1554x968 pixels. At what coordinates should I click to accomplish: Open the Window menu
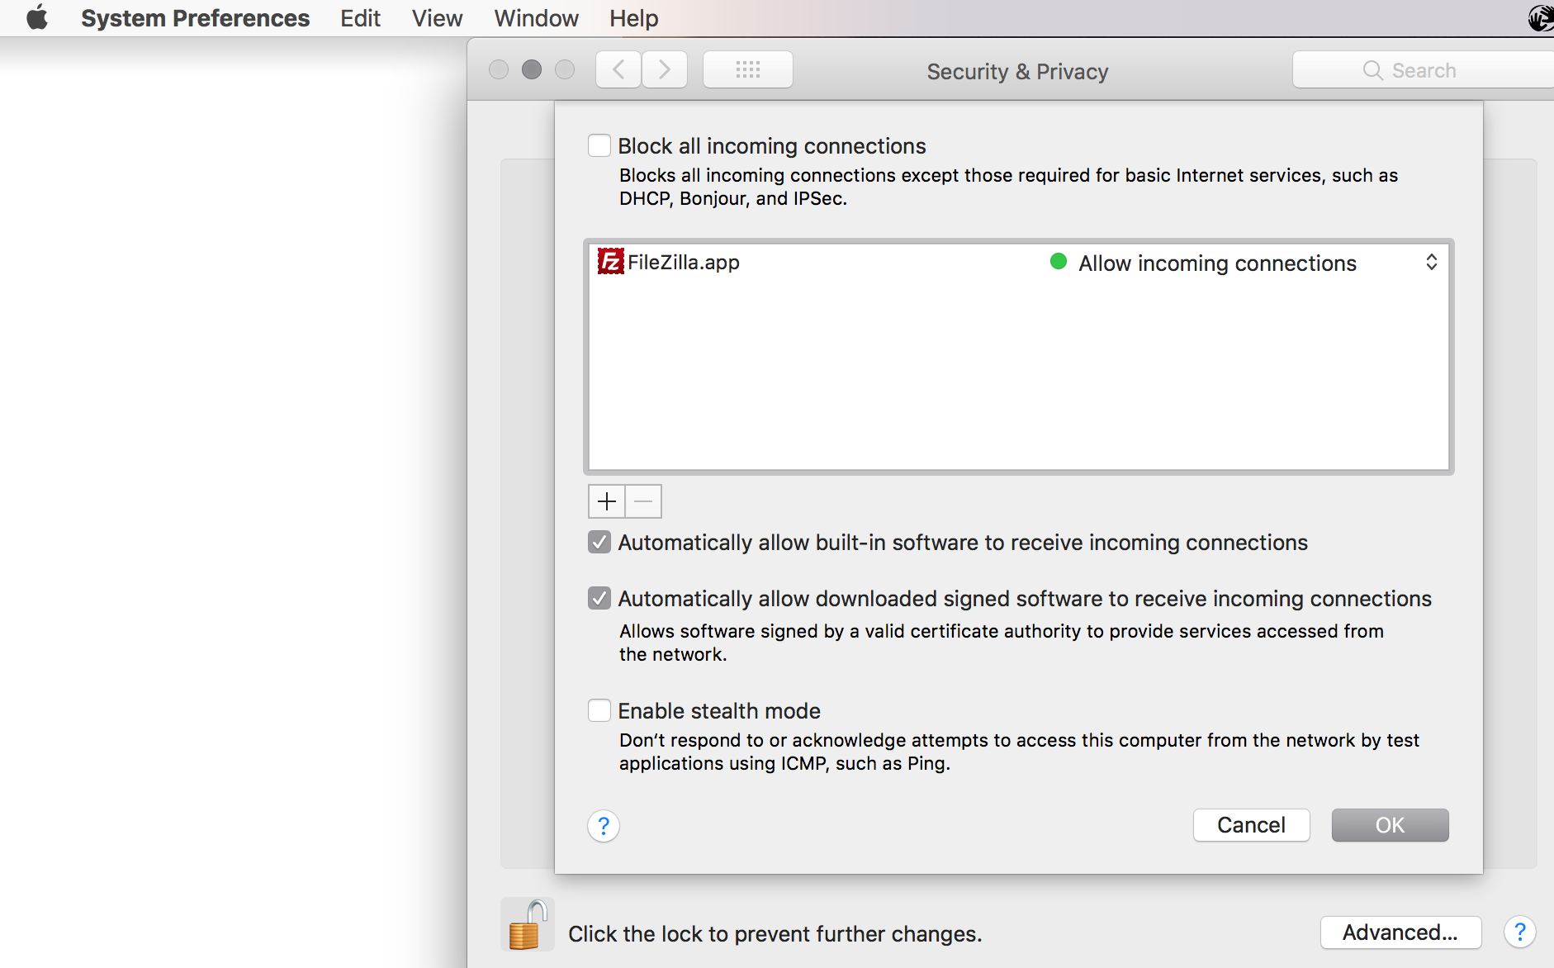click(x=536, y=18)
